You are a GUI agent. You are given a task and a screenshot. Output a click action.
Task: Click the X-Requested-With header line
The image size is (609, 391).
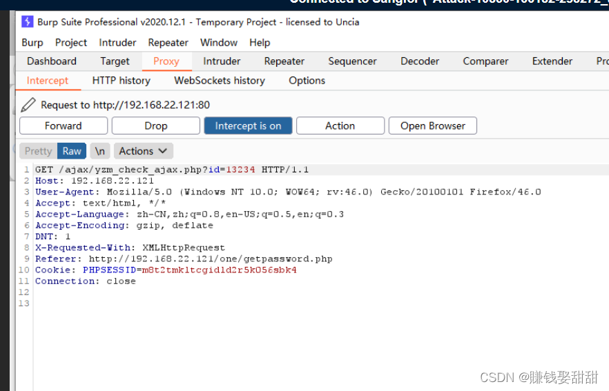(x=130, y=248)
